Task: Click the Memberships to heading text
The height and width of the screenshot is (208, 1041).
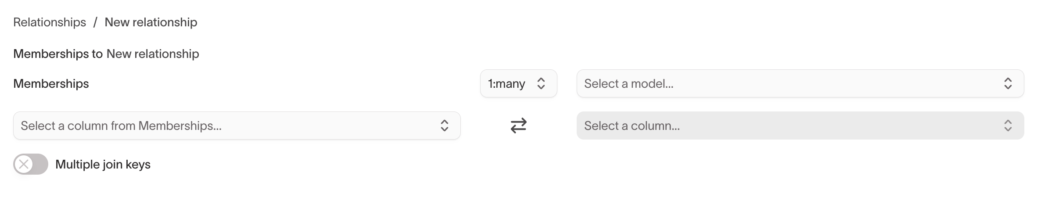Action: point(58,54)
